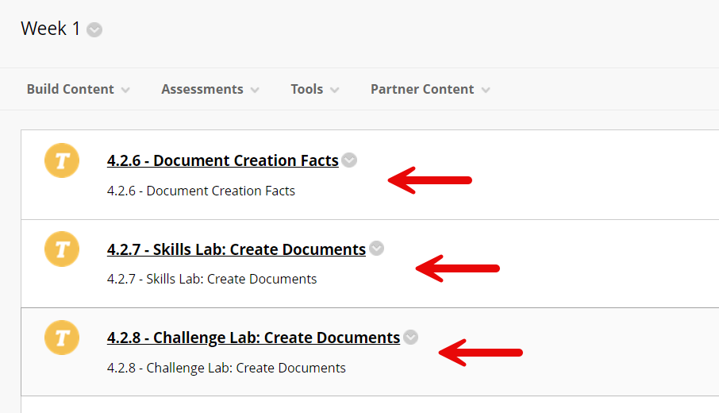Open the 4.2.6 - Document Creation Facts link
The height and width of the screenshot is (413, 719).
[x=223, y=160]
